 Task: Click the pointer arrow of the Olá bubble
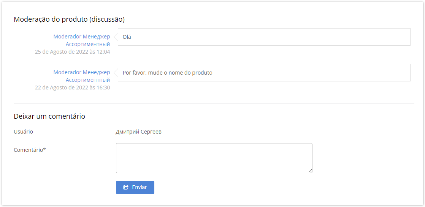coord(116,37)
